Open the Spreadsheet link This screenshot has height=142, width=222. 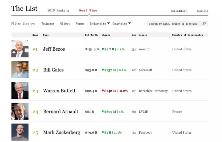(x=179, y=11)
